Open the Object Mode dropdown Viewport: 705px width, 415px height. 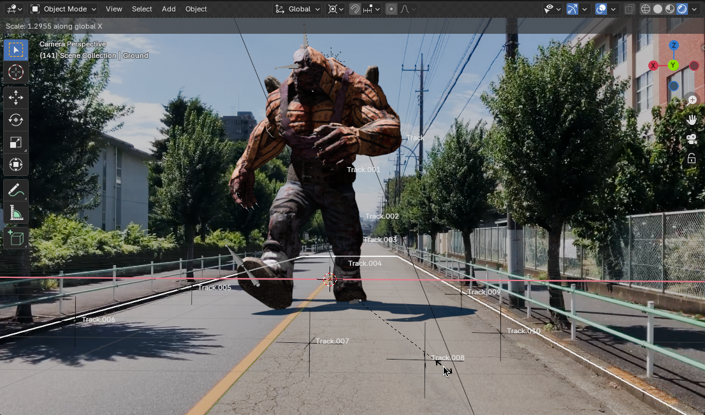point(63,9)
